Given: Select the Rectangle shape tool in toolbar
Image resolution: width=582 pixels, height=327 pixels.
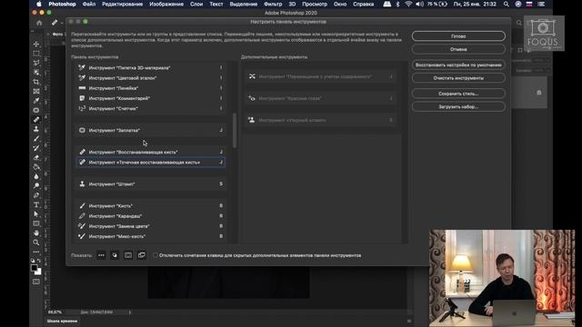Looking at the screenshot, I should pyautogui.click(x=36, y=223).
